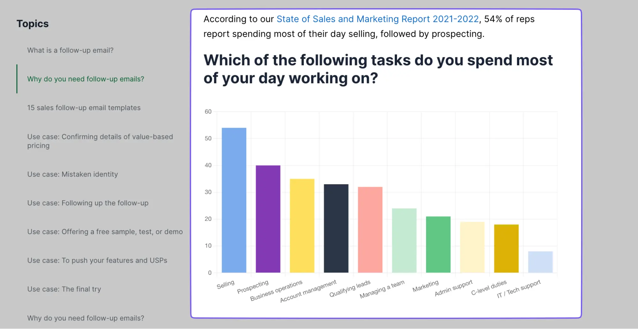Open 'Confirming details of value-based pricing' use case
This screenshot has height=329, width=638.
[x=100, y=141]
